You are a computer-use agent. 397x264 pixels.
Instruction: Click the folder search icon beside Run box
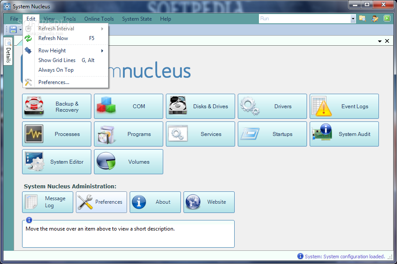363,18
